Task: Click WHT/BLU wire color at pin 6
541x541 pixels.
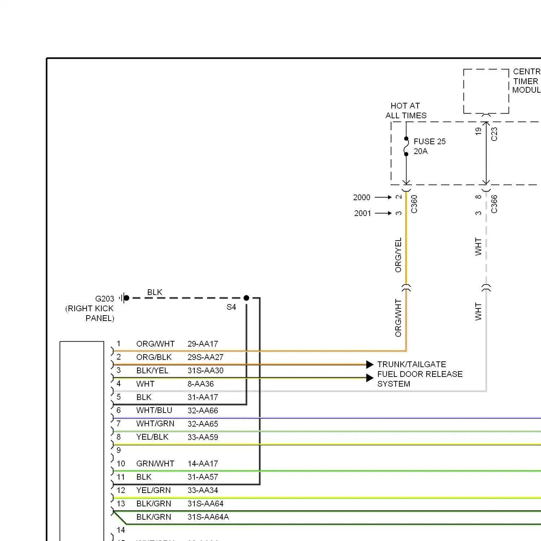Action: 154,410
